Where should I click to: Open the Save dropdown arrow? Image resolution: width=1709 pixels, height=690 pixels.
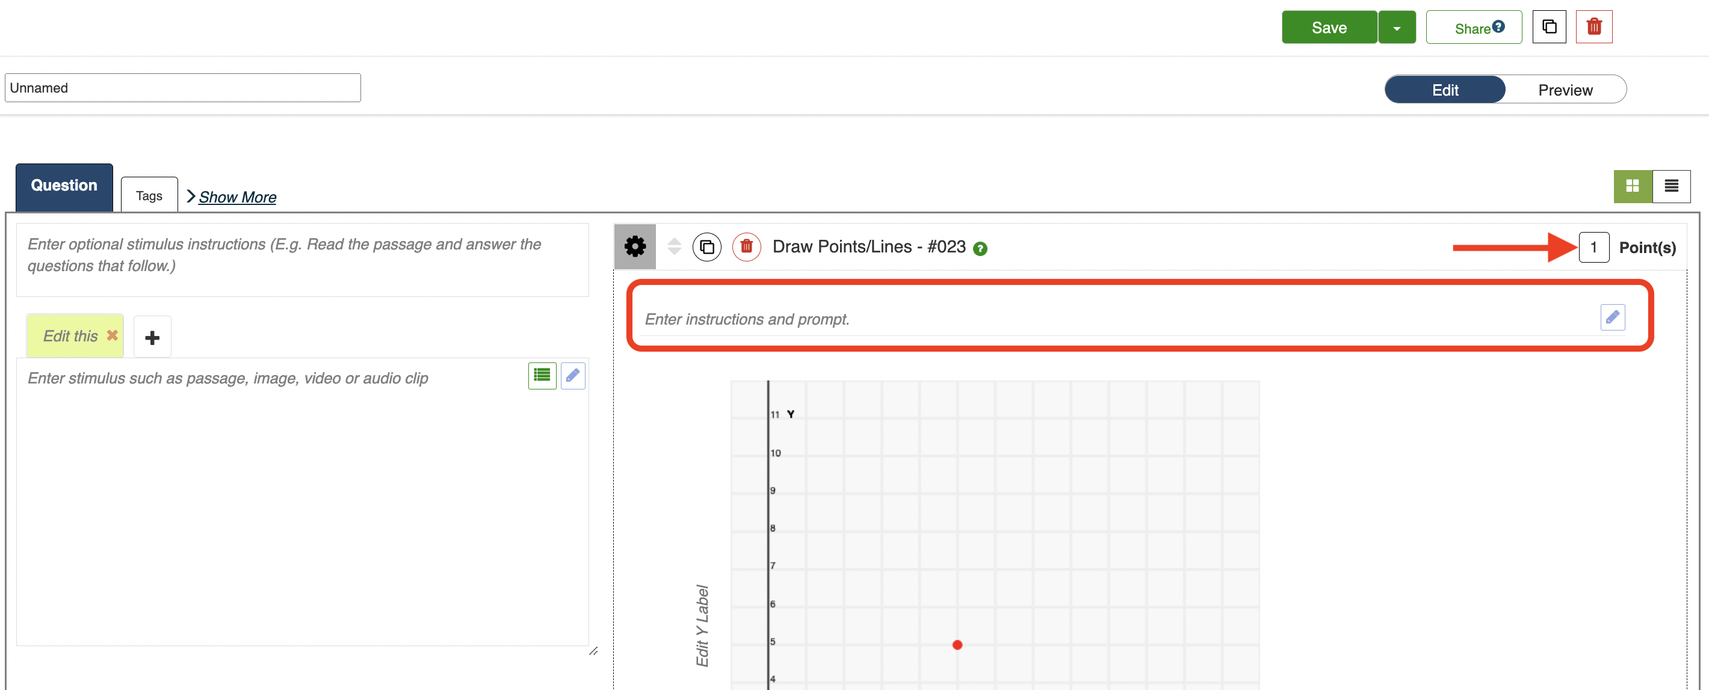(1397, 28)
